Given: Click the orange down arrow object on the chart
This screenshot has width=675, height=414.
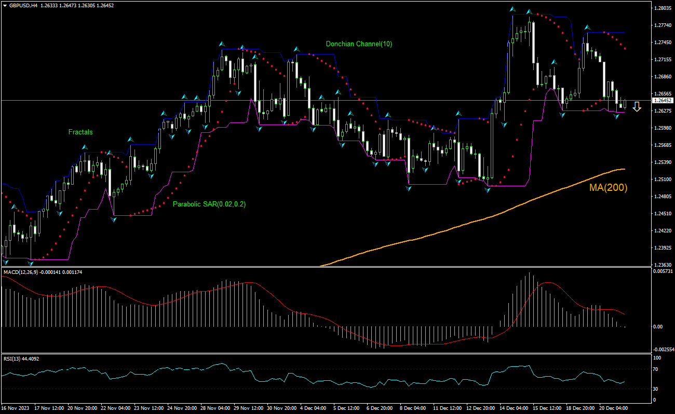Looking at the screenshot, I should 637,107.
